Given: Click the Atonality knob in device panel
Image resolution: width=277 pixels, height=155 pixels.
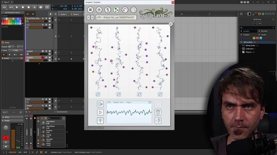Looking at the screenshot, I should pos(43,140).
